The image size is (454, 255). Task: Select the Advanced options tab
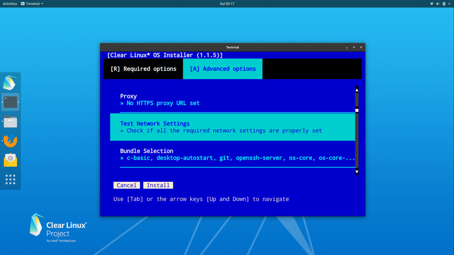click(223, 69)
